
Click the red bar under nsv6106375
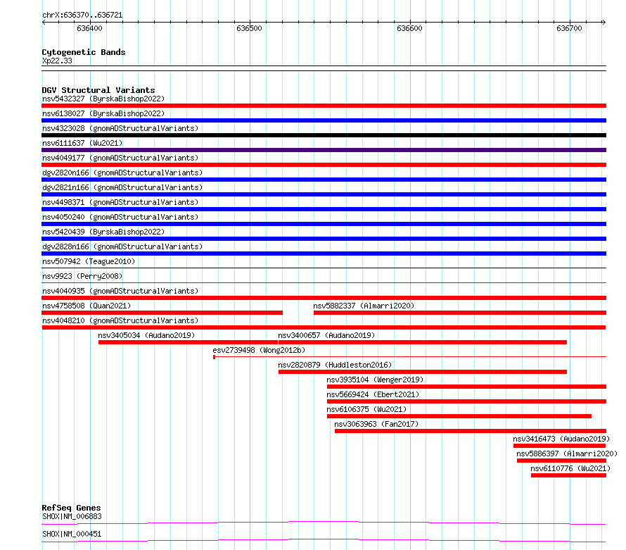pos(459,416)
